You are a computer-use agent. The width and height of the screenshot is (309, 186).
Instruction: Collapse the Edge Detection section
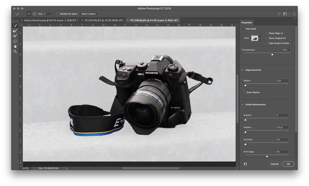click(243, 70)
